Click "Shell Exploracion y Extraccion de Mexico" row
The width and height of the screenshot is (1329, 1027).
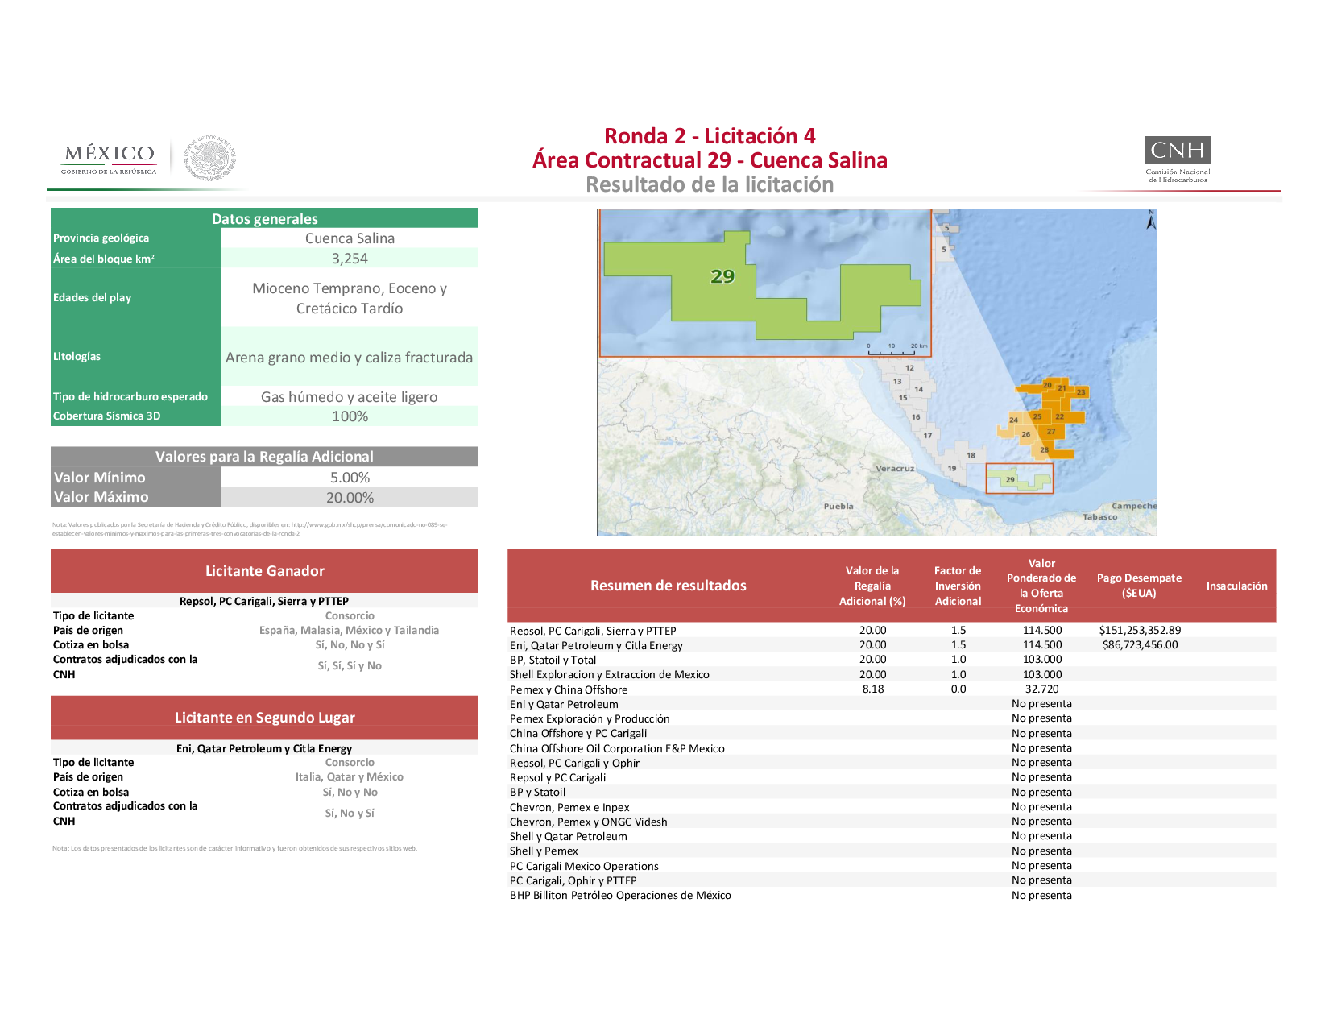892,674
